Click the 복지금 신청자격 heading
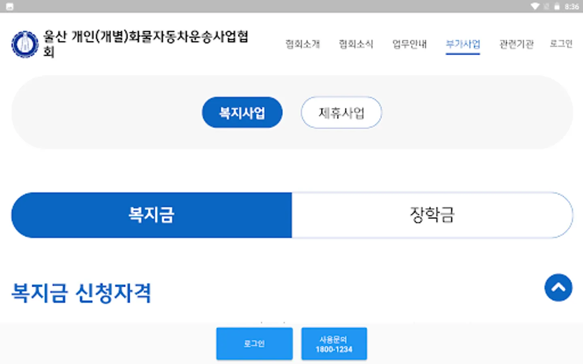 pyautogui.click(x=81, y=293)
